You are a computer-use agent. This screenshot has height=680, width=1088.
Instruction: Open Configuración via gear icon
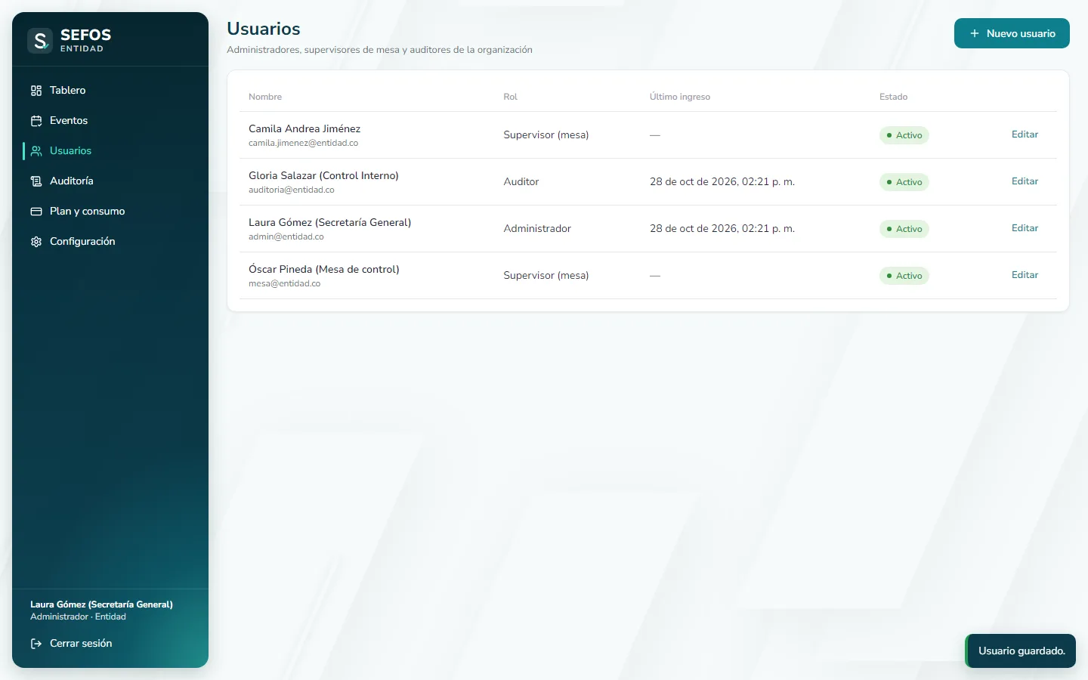pos(36,242)
